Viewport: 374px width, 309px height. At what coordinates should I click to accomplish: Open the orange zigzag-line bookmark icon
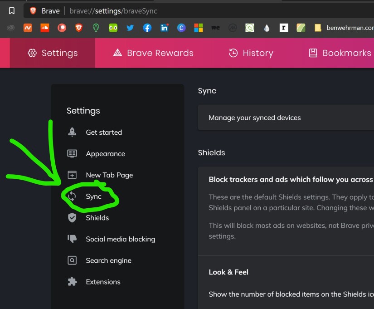click(x=28, y=28)
